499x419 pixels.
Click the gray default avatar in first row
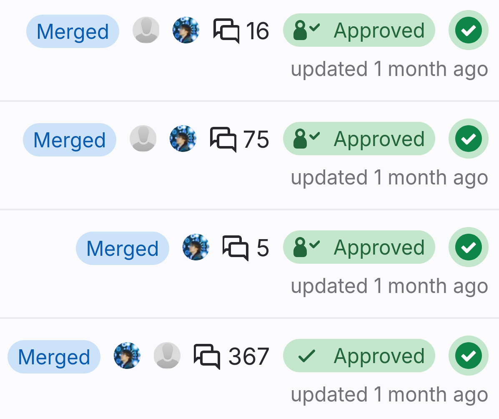coord(146,30)
